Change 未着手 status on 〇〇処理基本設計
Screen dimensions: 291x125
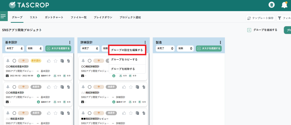pyautogui.click(x=36, y=87)
